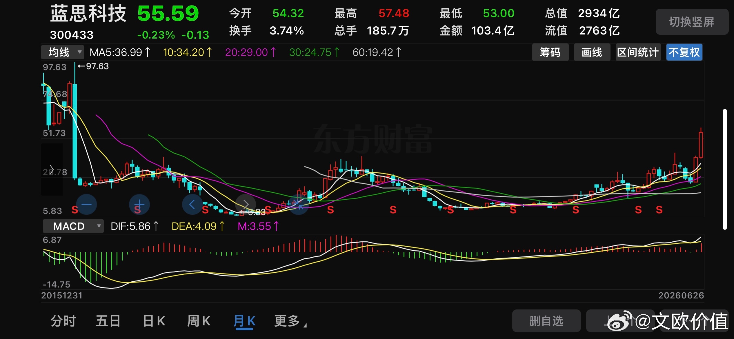The width and height of the screenshot is (734, 339).
Task: Click the 删自选 button
Action: 546,321
